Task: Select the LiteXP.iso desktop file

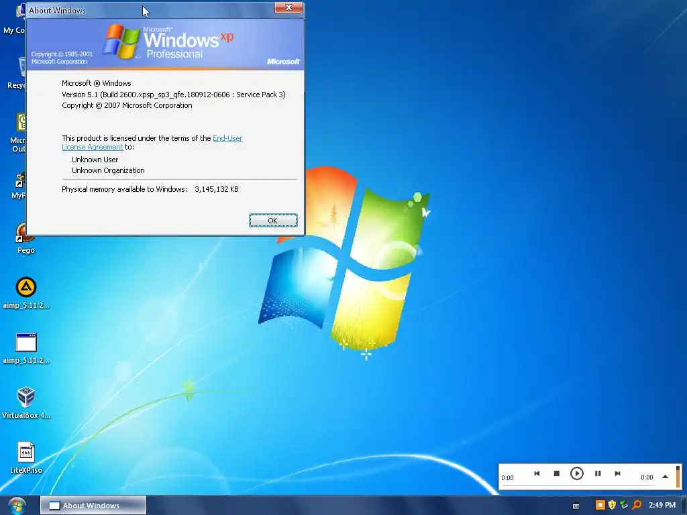Action: tap(26, 457)
